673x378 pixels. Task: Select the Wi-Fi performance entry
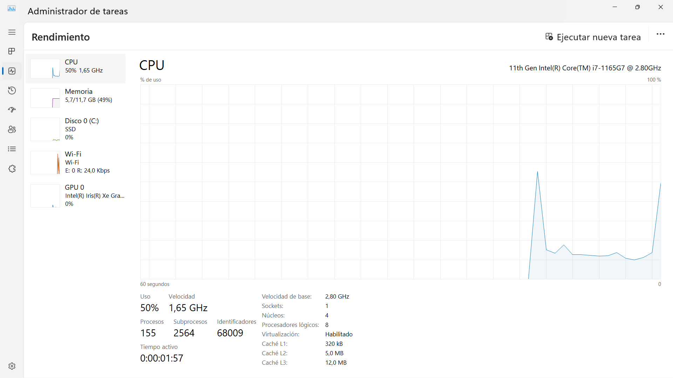75,162
